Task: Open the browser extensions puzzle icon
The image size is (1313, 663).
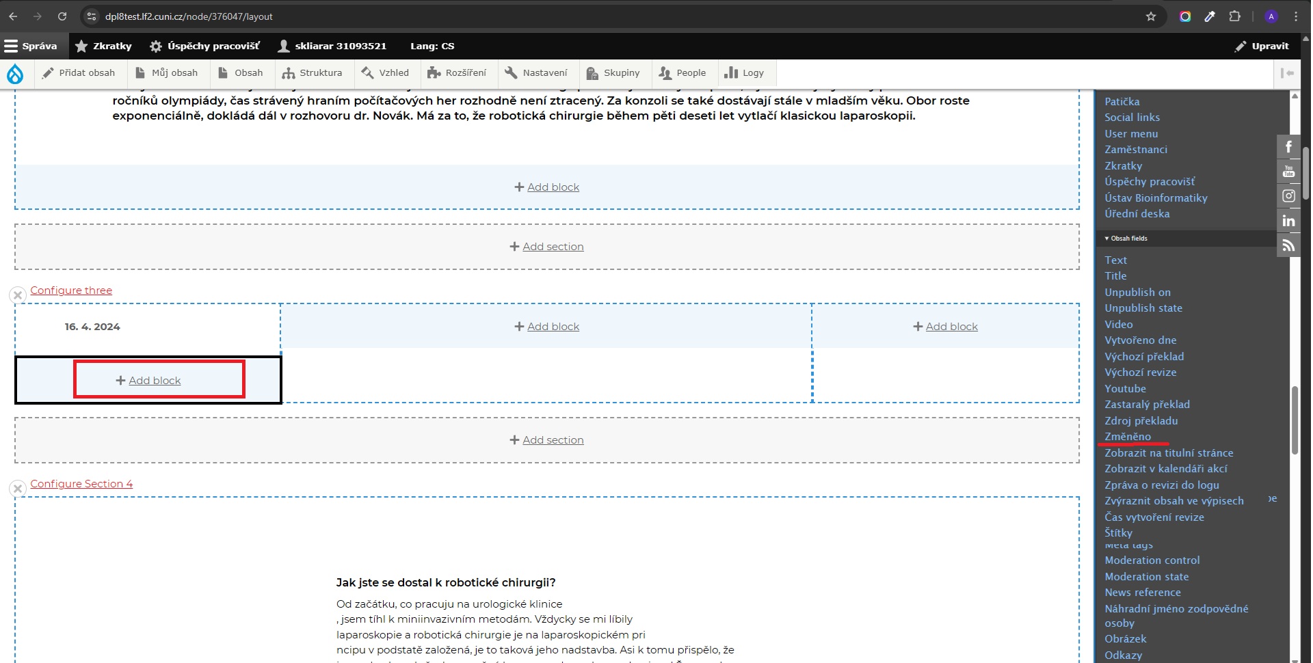Action: coord(1234,16)
